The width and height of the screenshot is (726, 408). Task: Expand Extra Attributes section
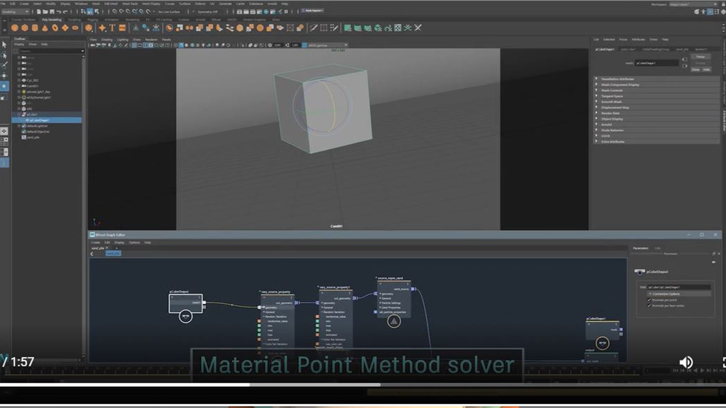point(656,142)
